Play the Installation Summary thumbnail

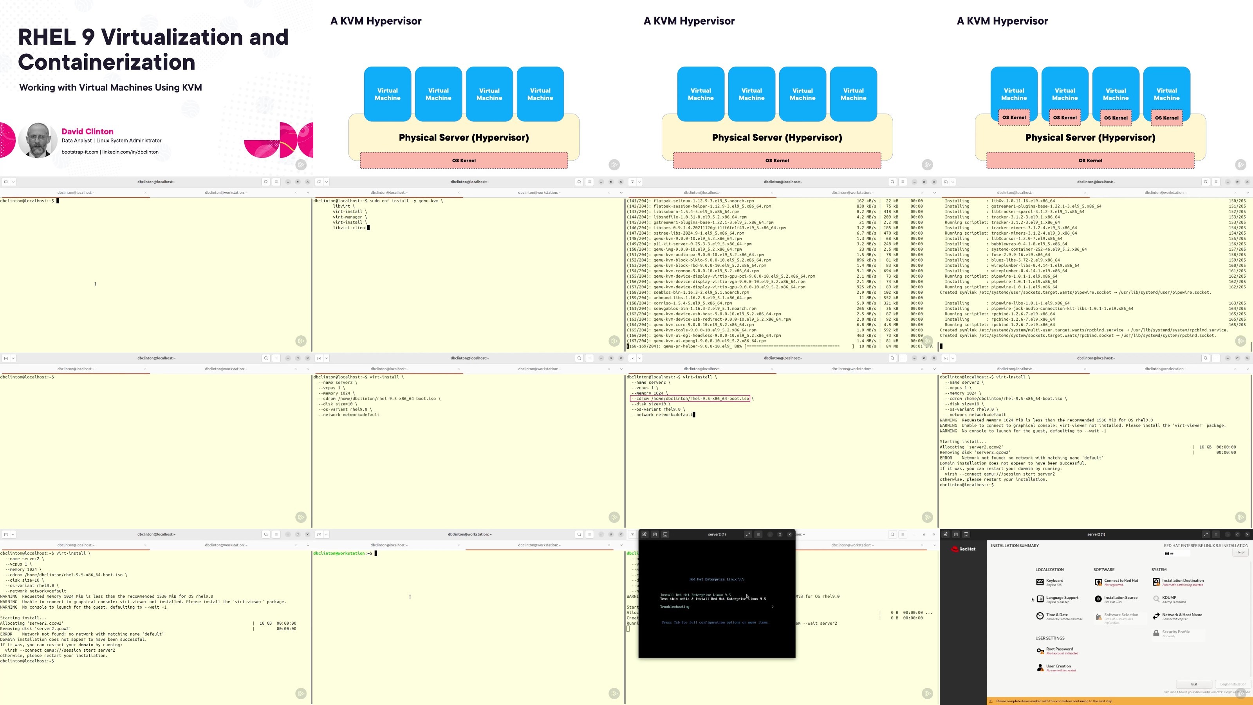pyautogui.click(x=1241, y=693)
